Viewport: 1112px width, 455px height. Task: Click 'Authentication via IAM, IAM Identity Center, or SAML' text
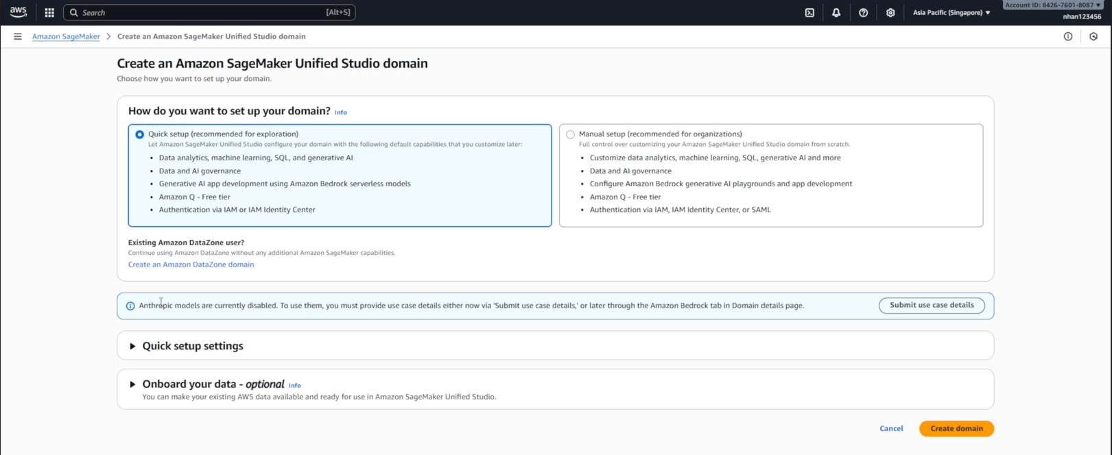[680, 210]
